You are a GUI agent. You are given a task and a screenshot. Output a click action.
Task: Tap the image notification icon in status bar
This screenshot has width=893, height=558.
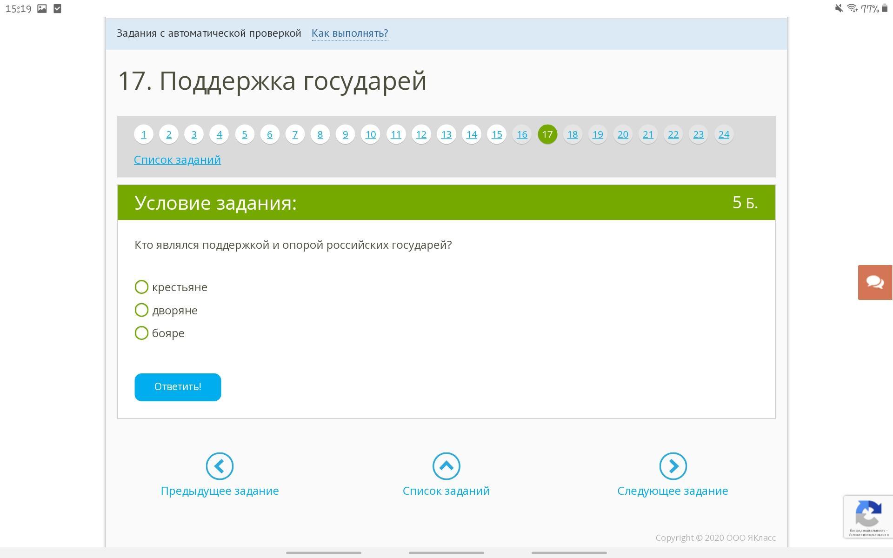tap(42, 8)
